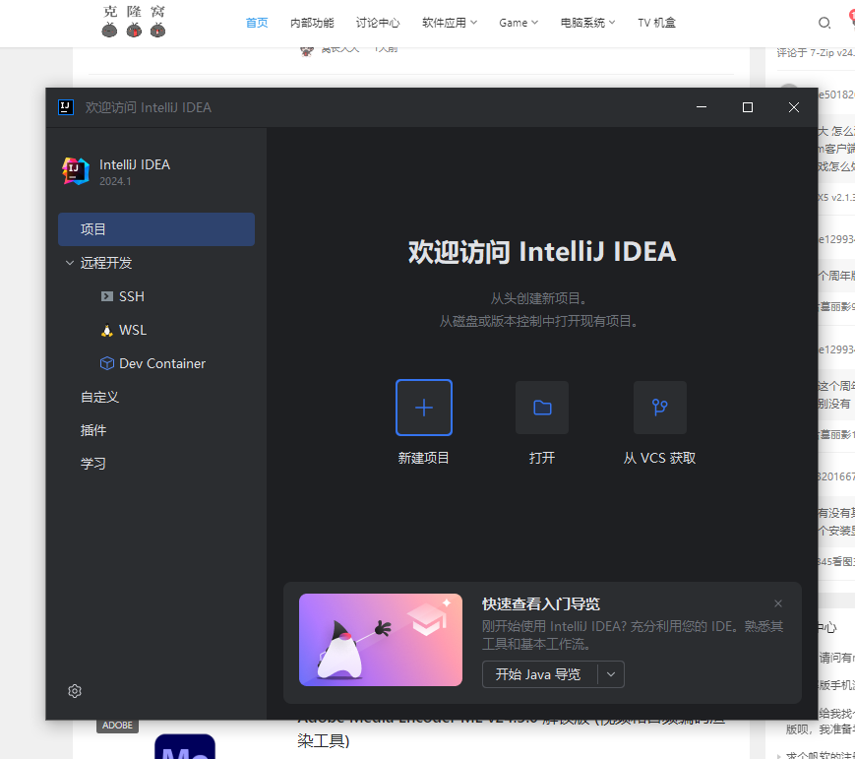Click the 克隆窝 site logo
This screenshot has width=855, height=759.
point(134,22)
